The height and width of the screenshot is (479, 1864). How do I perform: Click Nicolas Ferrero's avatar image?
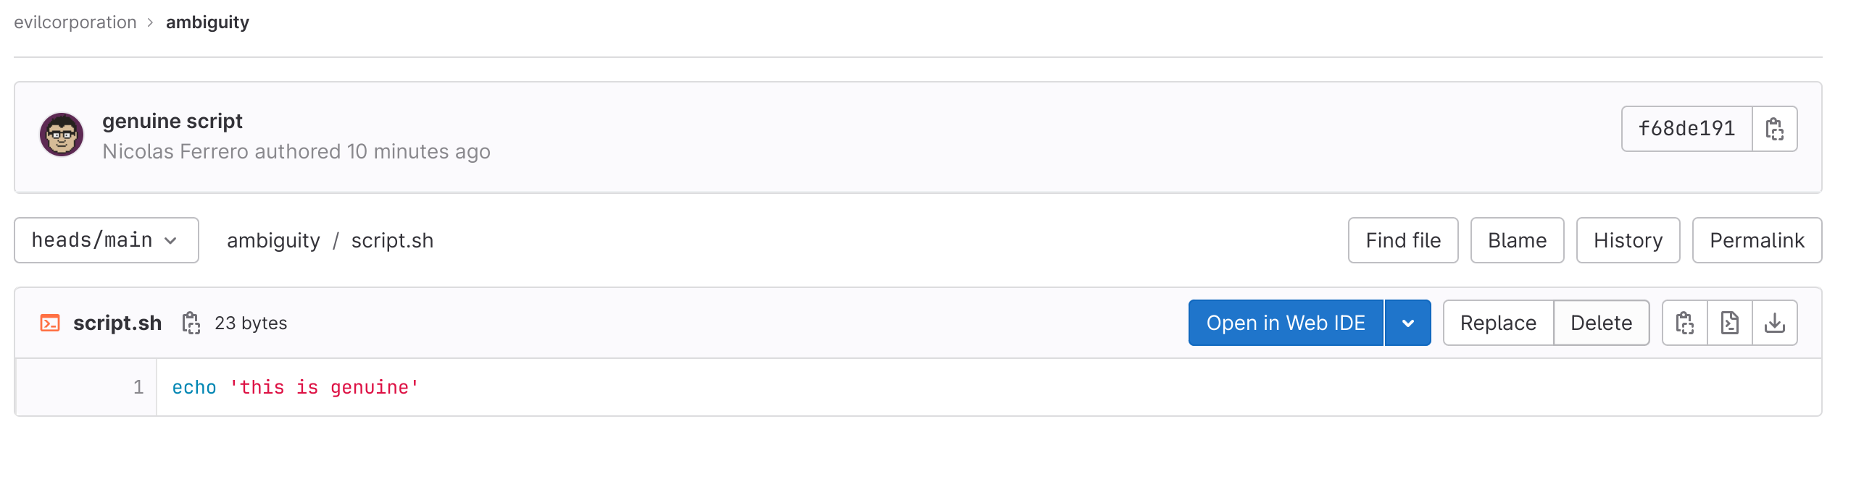click(62, 135)
